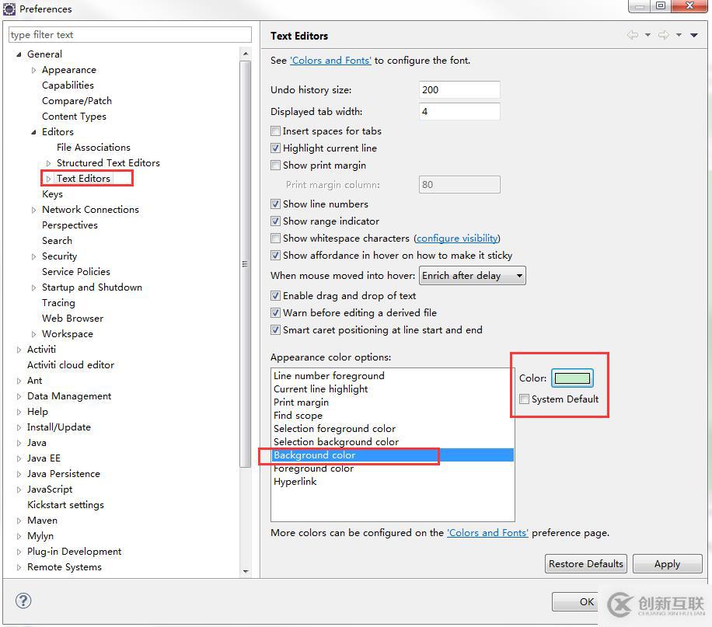Click the green Color swatch button
Viewport: 712px width, 627px height.
pos(573,378)
